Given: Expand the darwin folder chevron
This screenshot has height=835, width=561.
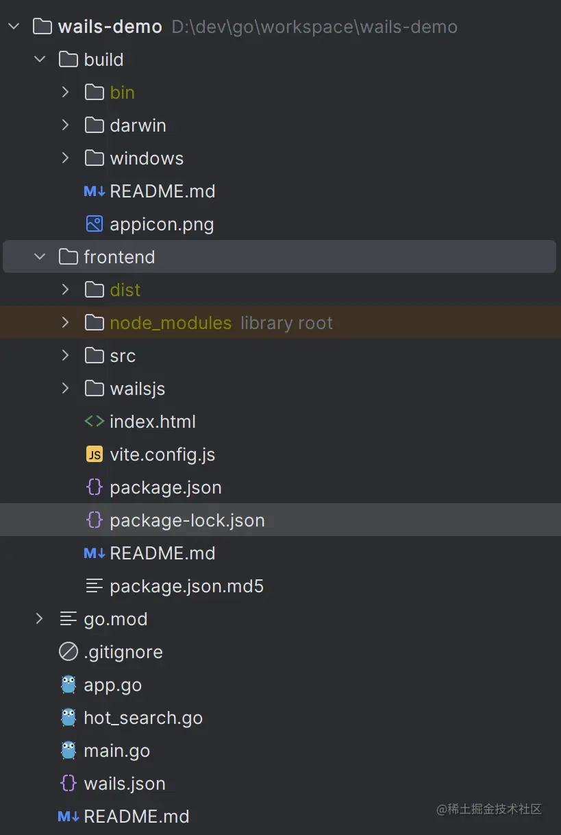Looking at the screenshot, I should pos(66,125).
